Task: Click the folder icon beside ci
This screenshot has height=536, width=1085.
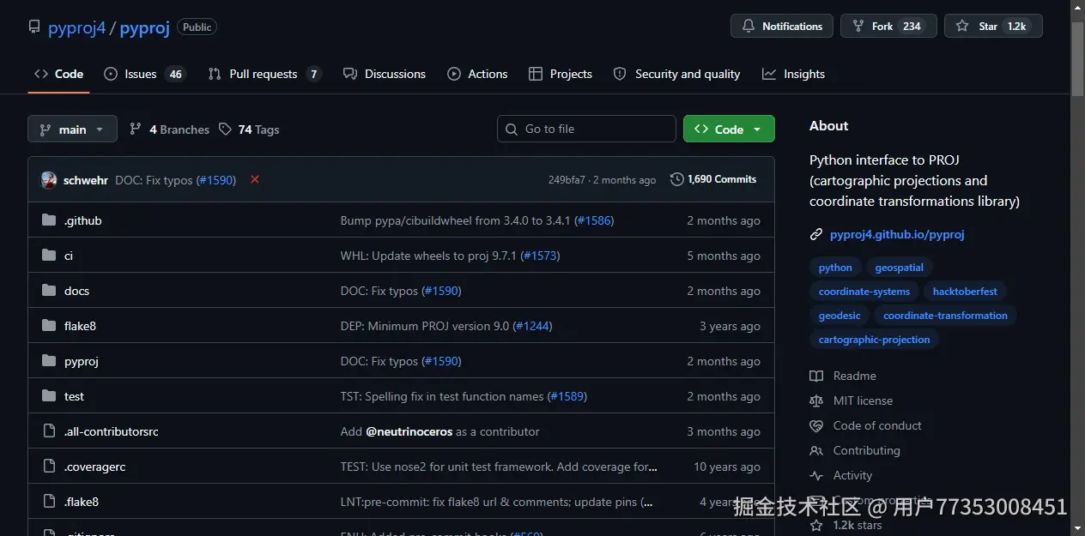Action: (x=49, y=256)
